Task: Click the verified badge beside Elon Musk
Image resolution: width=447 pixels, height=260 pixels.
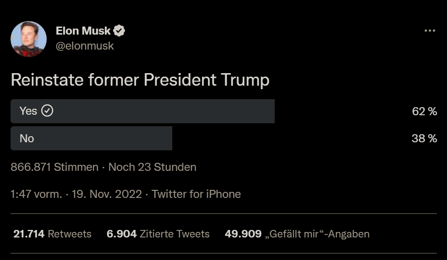Action: click(x=119, y=31)
